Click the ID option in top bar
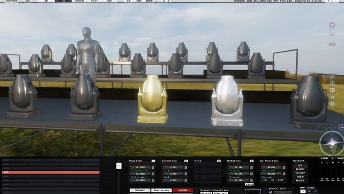This screenshot has height=194, width=344. 128,1
